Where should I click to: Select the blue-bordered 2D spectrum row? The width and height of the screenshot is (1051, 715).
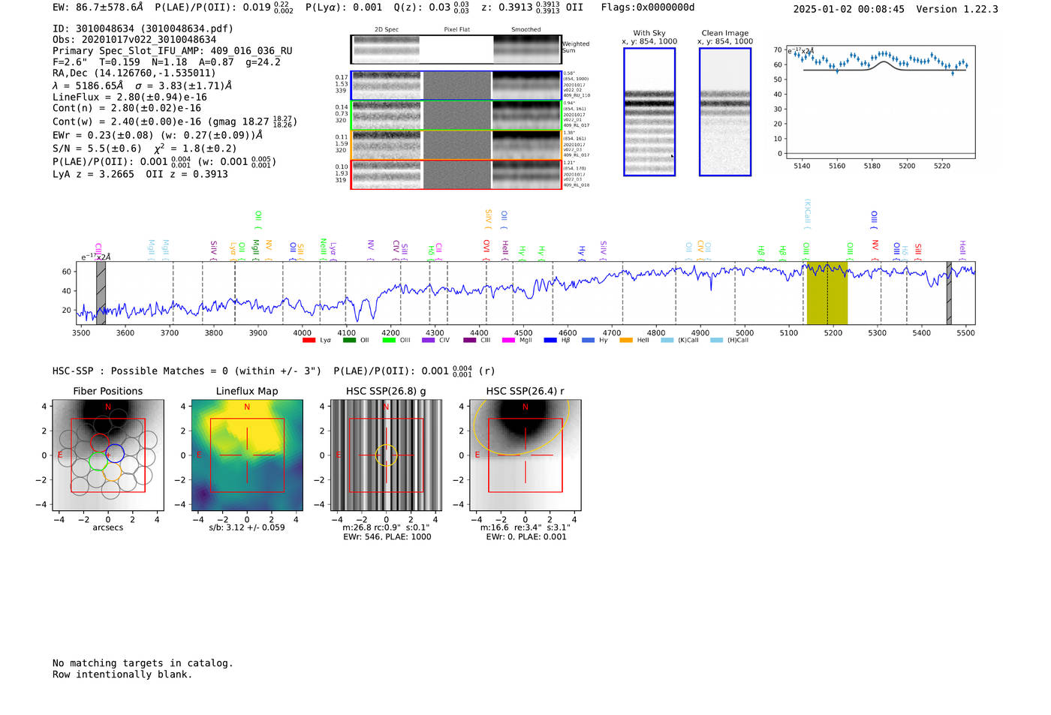(x=456, y=86)
